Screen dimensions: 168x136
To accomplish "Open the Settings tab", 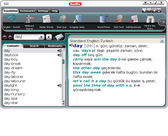I will [43, 11].
